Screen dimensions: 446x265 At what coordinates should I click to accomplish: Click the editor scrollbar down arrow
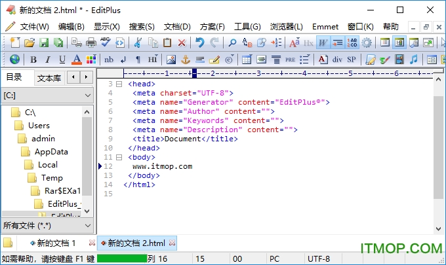tap(438, 229)
